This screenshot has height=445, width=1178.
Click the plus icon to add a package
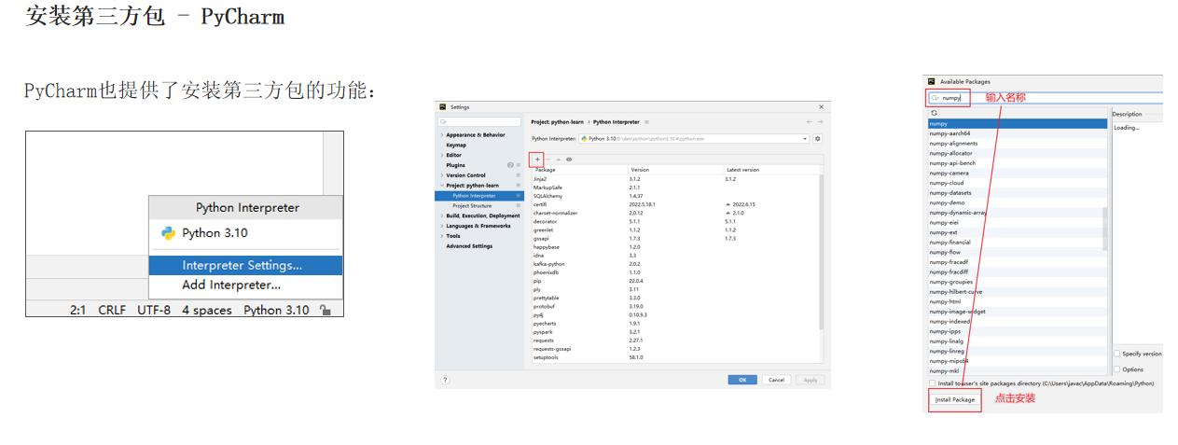(x=536, y=159)
